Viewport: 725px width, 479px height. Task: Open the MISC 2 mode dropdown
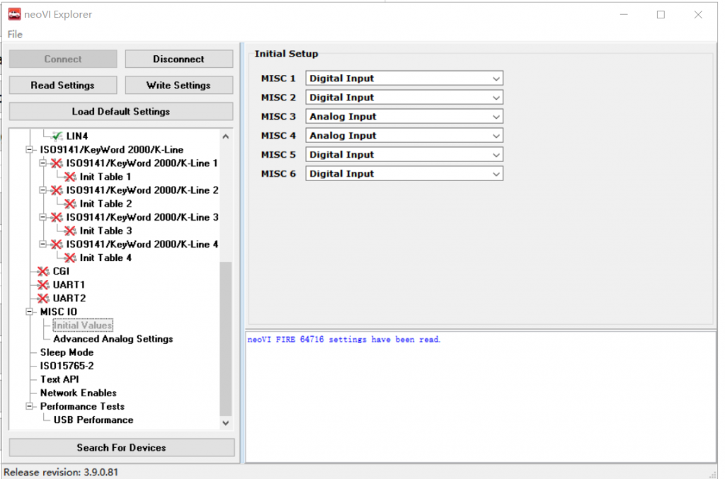(404, 98)
